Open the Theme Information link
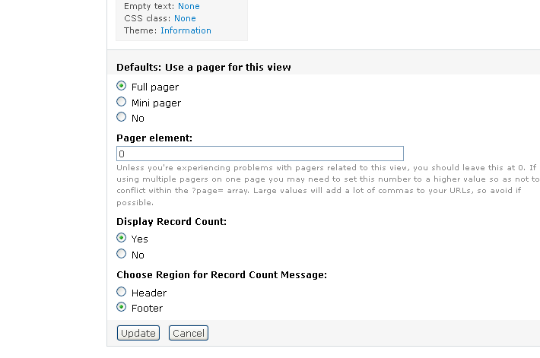The height and width of the screenshot is (358, 540). point(186,30)
